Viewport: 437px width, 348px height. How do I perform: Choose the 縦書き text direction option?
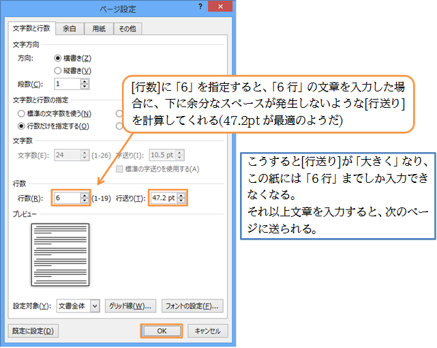tap(58, 70)
